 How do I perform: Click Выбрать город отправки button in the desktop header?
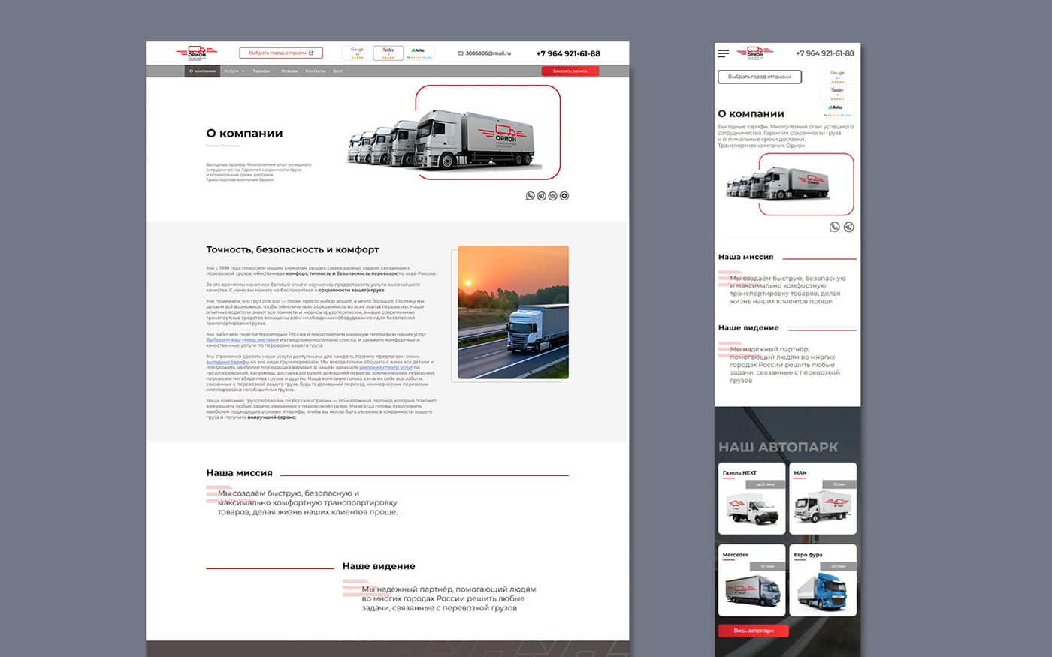(281, 53)
